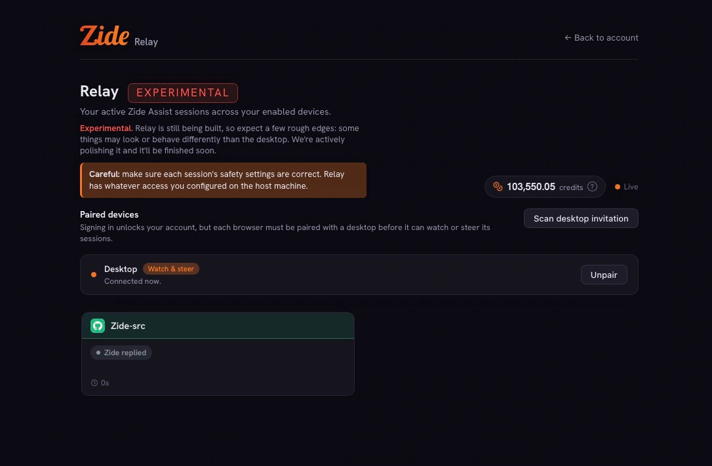Click the 103,550.05 credits balance
The image size is (712, 466).
tap(545, 187)
